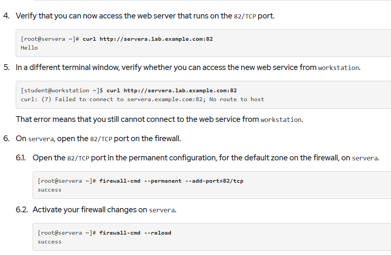Viewport: 391px width, 255px height.
Task: Select the "Hello" output line
Action: click(29, 48)
